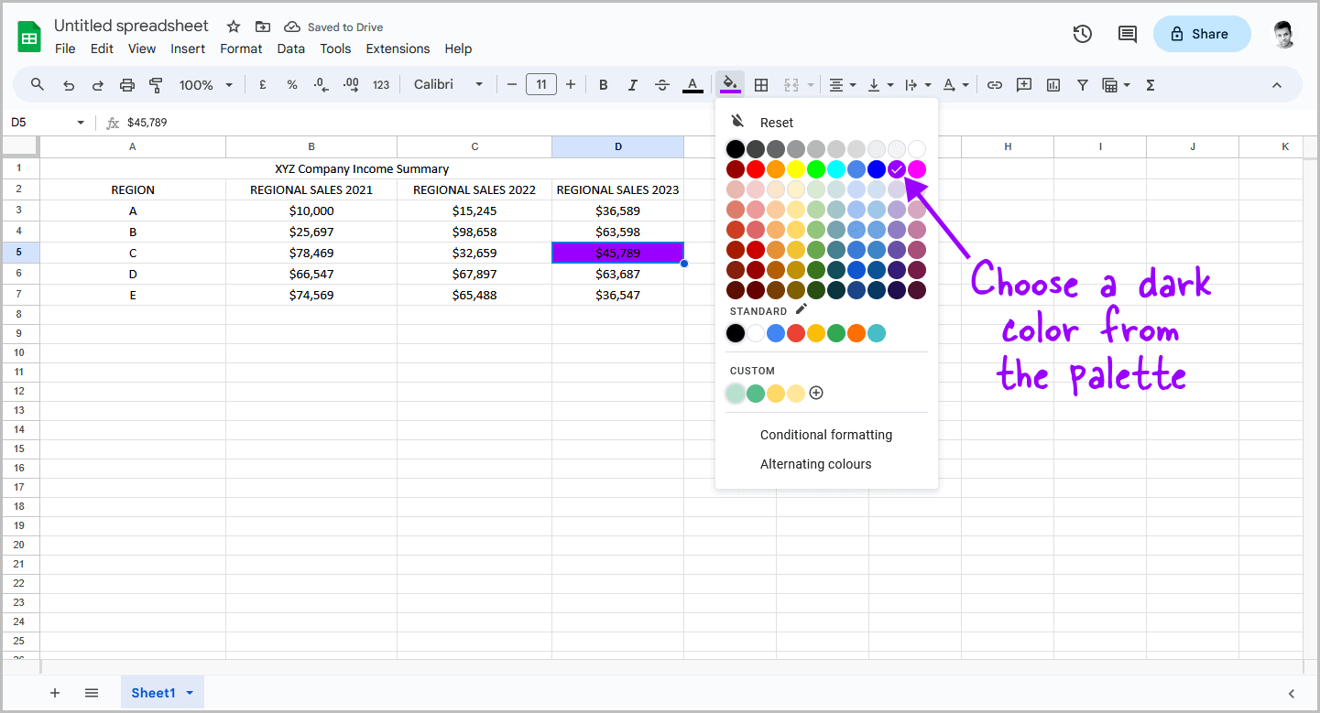This screenshot has height=713, width=1320.
Task: Apply currency format
Action: click(262, 83)
